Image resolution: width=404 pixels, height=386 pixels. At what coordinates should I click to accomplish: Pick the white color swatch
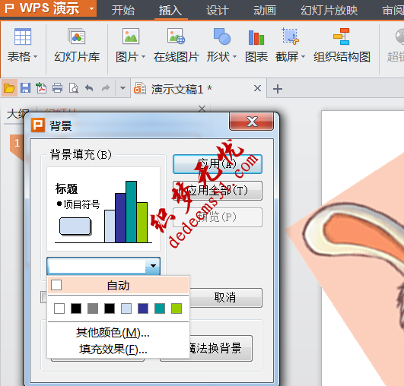coord(59,308)
